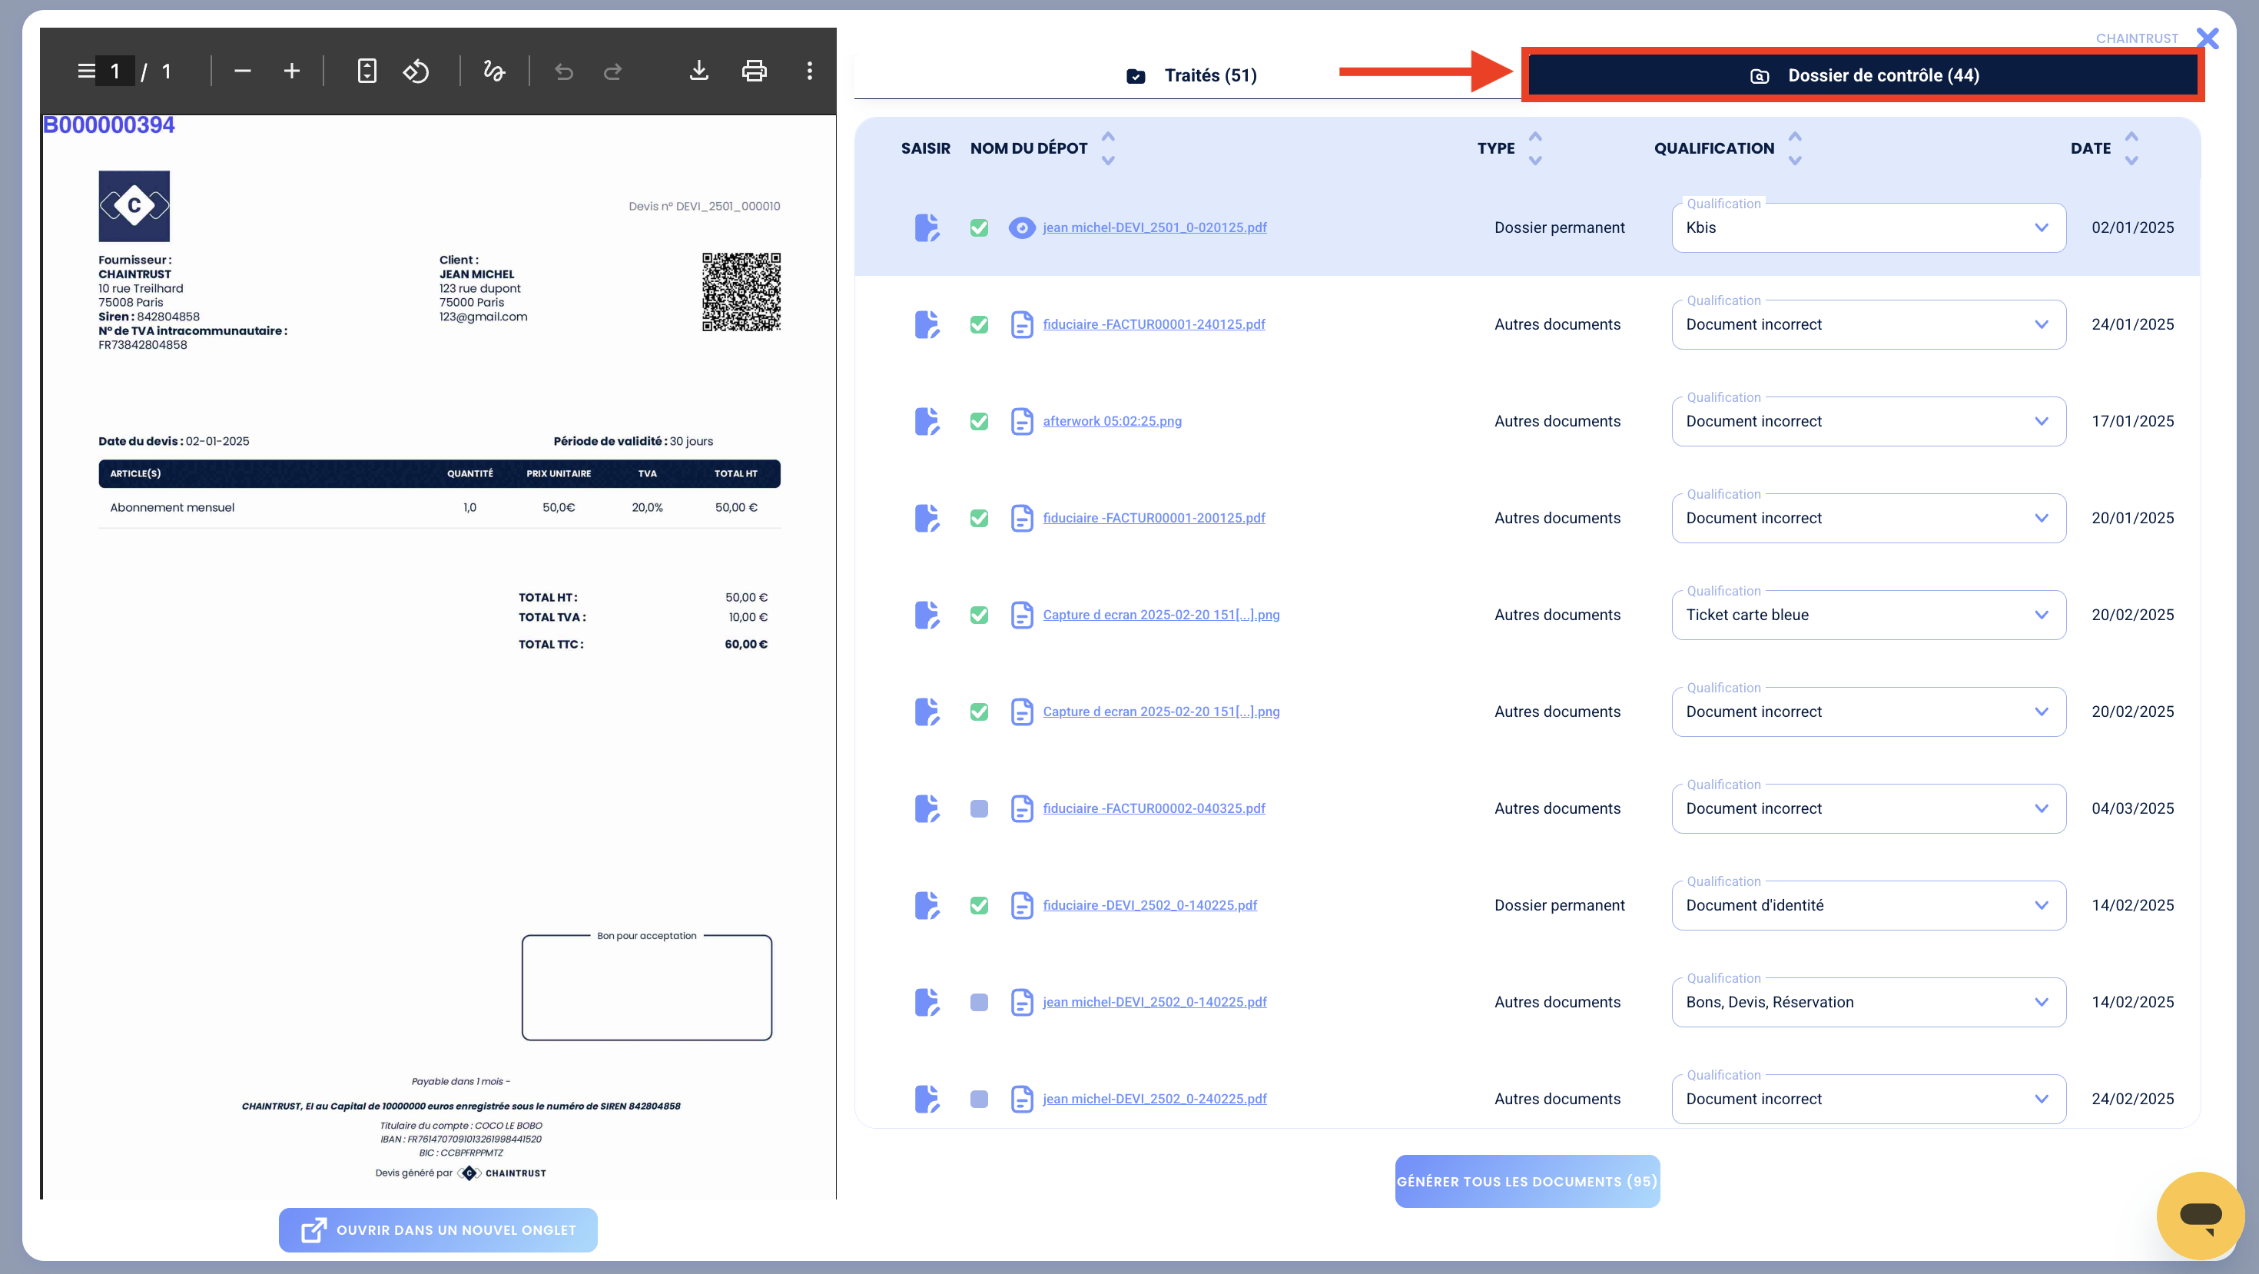Click Dossier permanent type in Kbis row
The width and height of the screenshot is (2259, 1274).
coord(1559,228)
